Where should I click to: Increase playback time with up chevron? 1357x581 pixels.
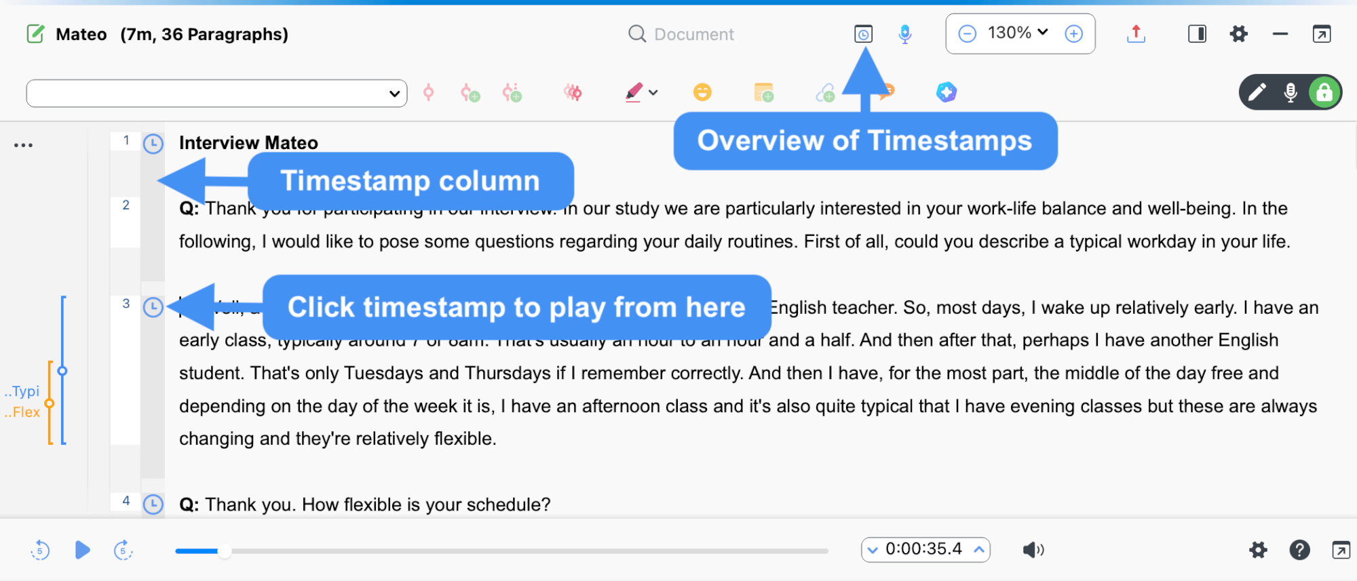pos(979,550)
